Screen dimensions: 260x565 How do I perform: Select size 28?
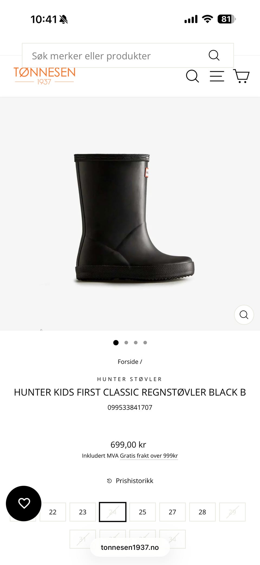point(202,512)
